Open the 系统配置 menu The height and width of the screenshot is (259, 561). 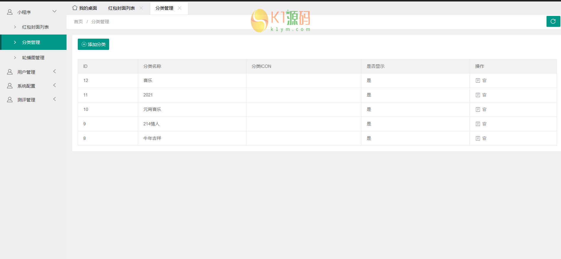click(x=33, y=86)
